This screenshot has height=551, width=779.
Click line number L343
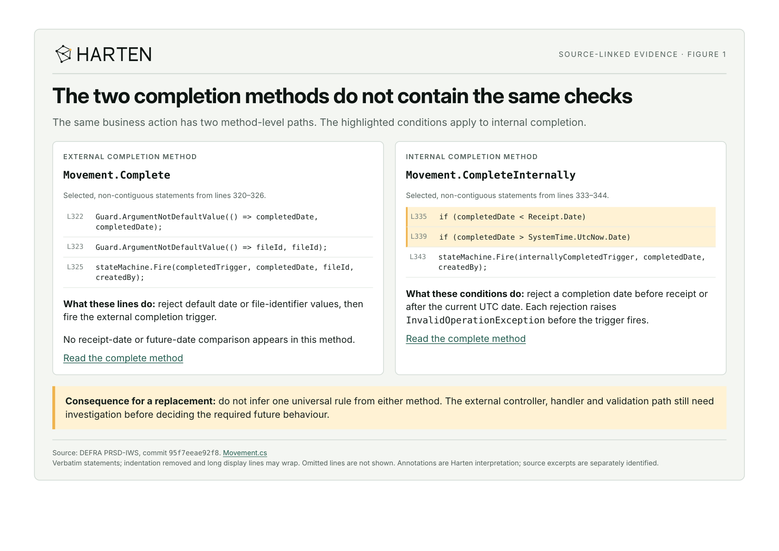pyautogui.click(x=418, y=257)
